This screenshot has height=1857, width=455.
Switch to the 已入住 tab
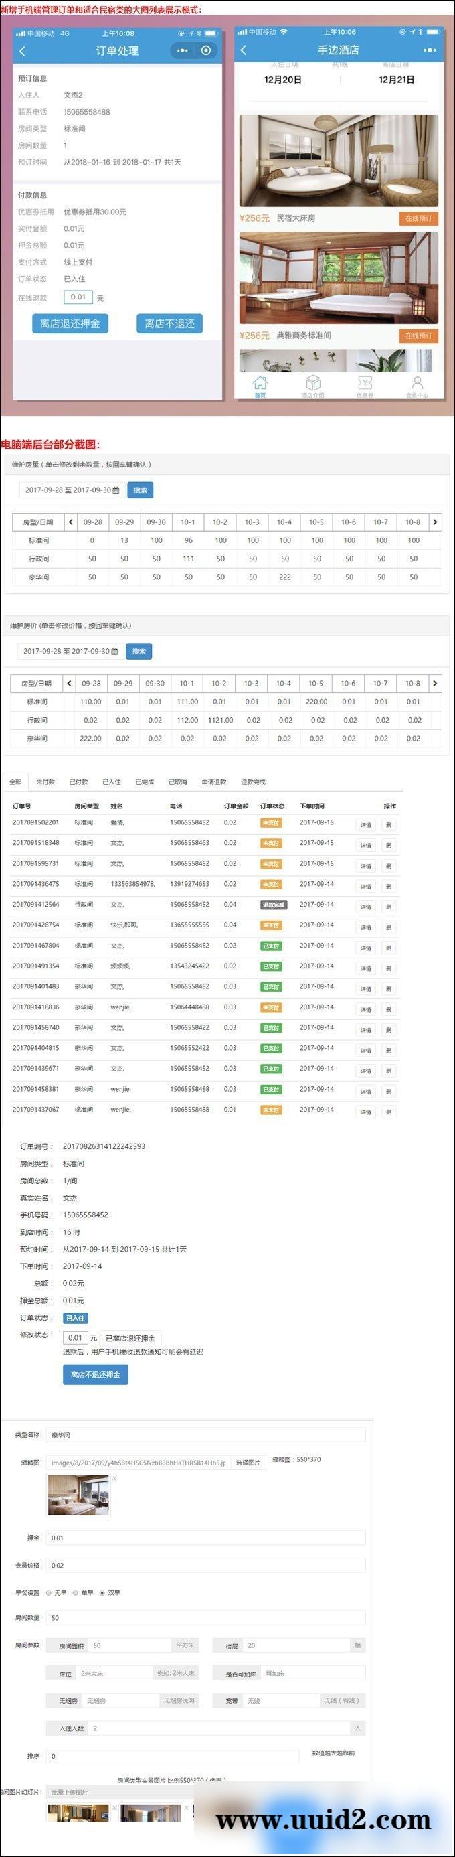[x=112, y=782]
